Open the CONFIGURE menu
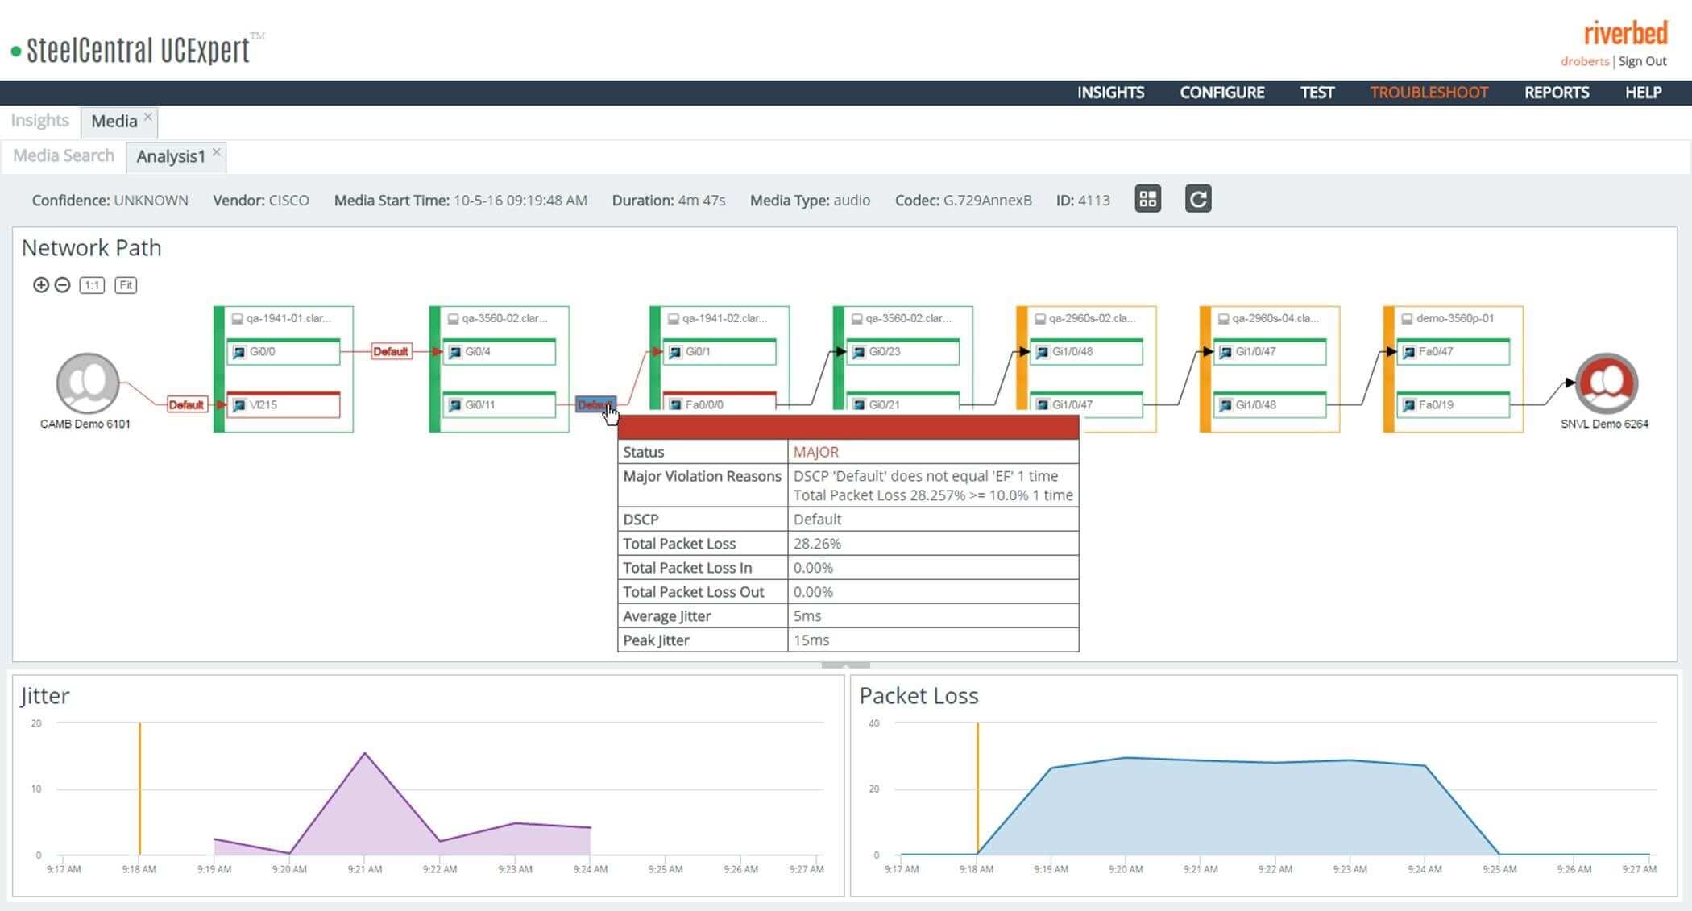1692x911 pixels. tap(1222, 93)
